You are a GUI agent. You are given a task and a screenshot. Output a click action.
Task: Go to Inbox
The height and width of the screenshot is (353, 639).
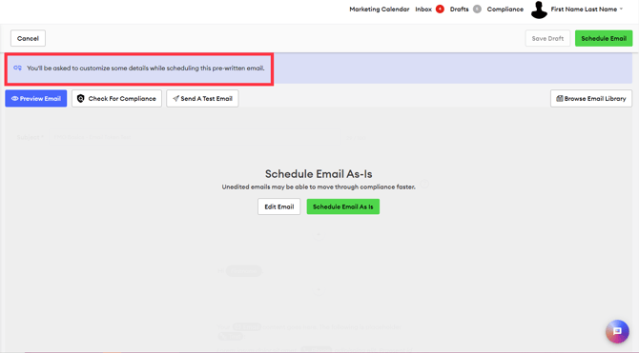pos(423,9)
